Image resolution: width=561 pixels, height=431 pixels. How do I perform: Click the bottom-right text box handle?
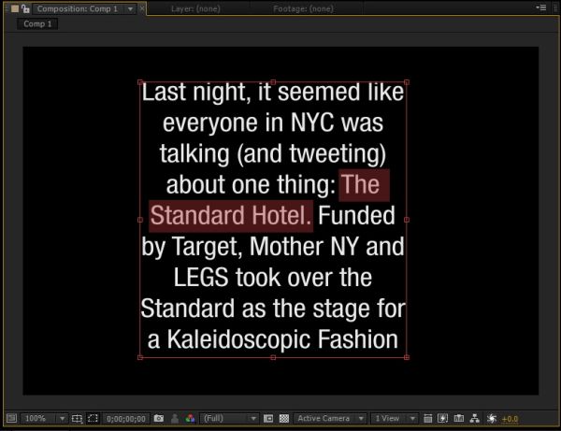pos(407,357)
